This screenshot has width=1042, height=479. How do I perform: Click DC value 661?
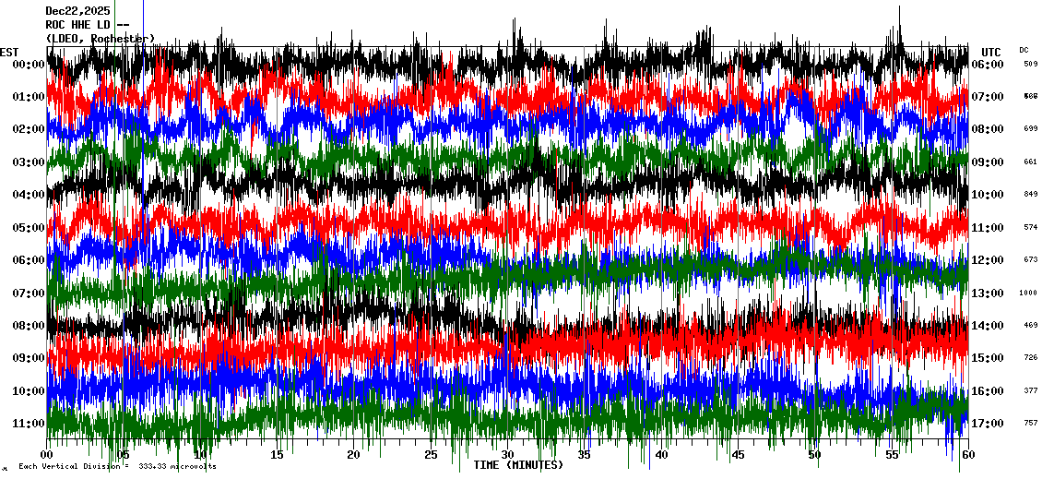point(1031,162)
